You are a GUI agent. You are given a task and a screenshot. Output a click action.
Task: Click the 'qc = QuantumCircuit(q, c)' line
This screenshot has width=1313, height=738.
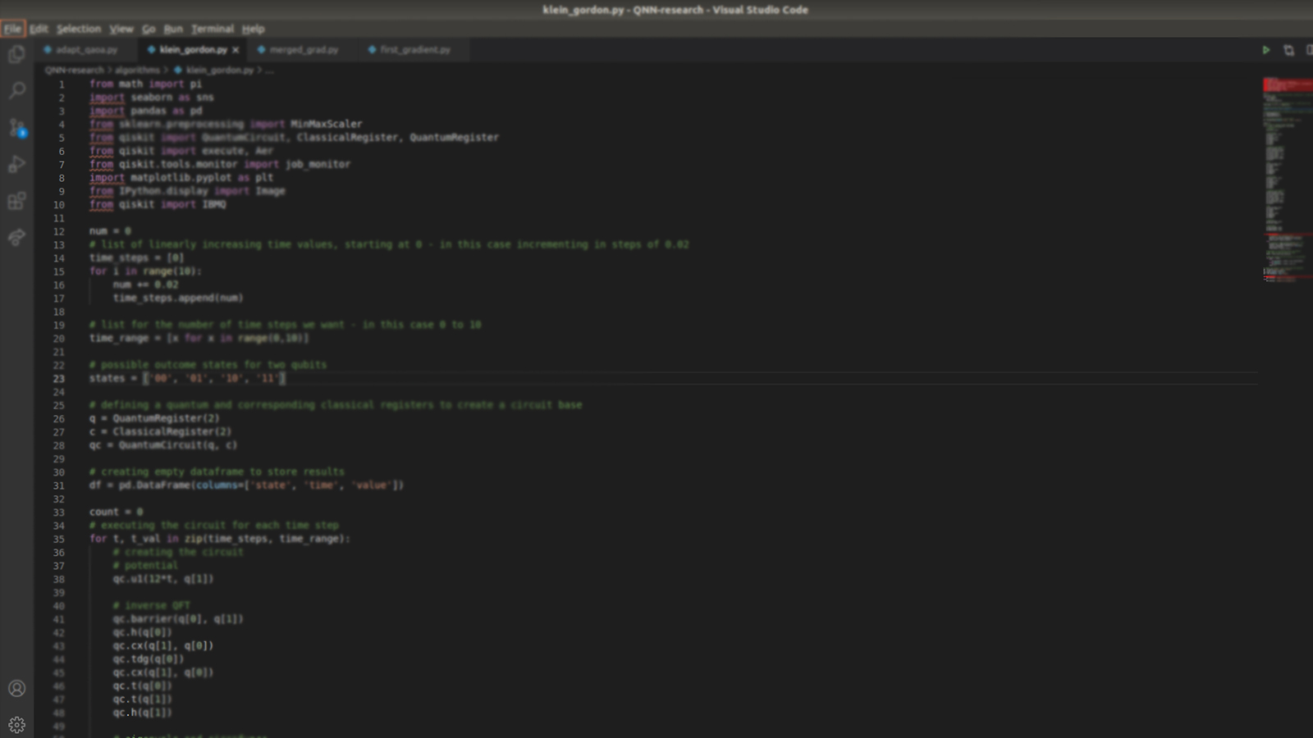pyautogui.click(x=163, y=445)
